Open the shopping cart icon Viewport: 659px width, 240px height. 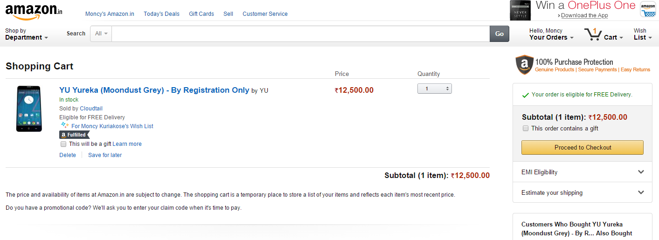(x=593, y=34)
